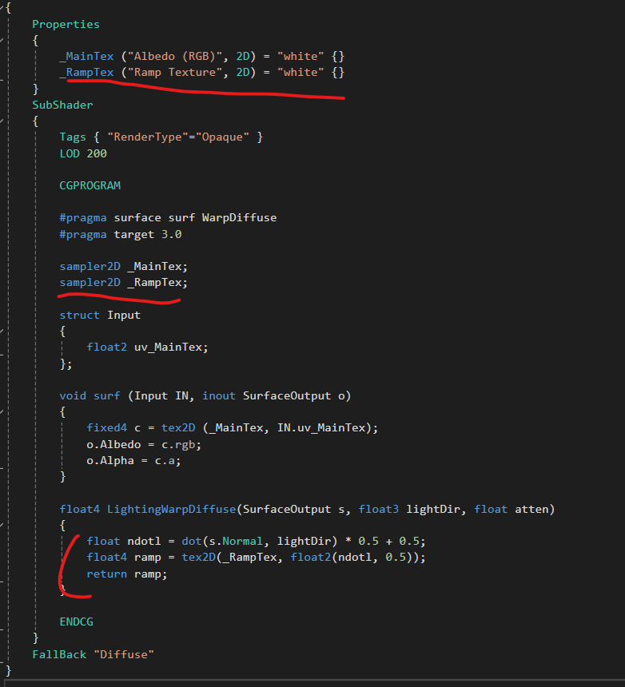Place cursor on the "SubShader" keyword
The height and width of the screenshot is (687, 625).
[x=62, y=105]
